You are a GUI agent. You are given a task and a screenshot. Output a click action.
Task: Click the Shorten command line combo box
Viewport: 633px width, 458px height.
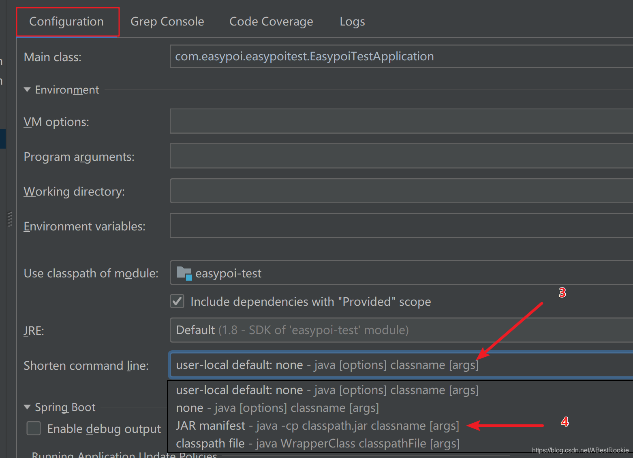(x=401, y=365)
